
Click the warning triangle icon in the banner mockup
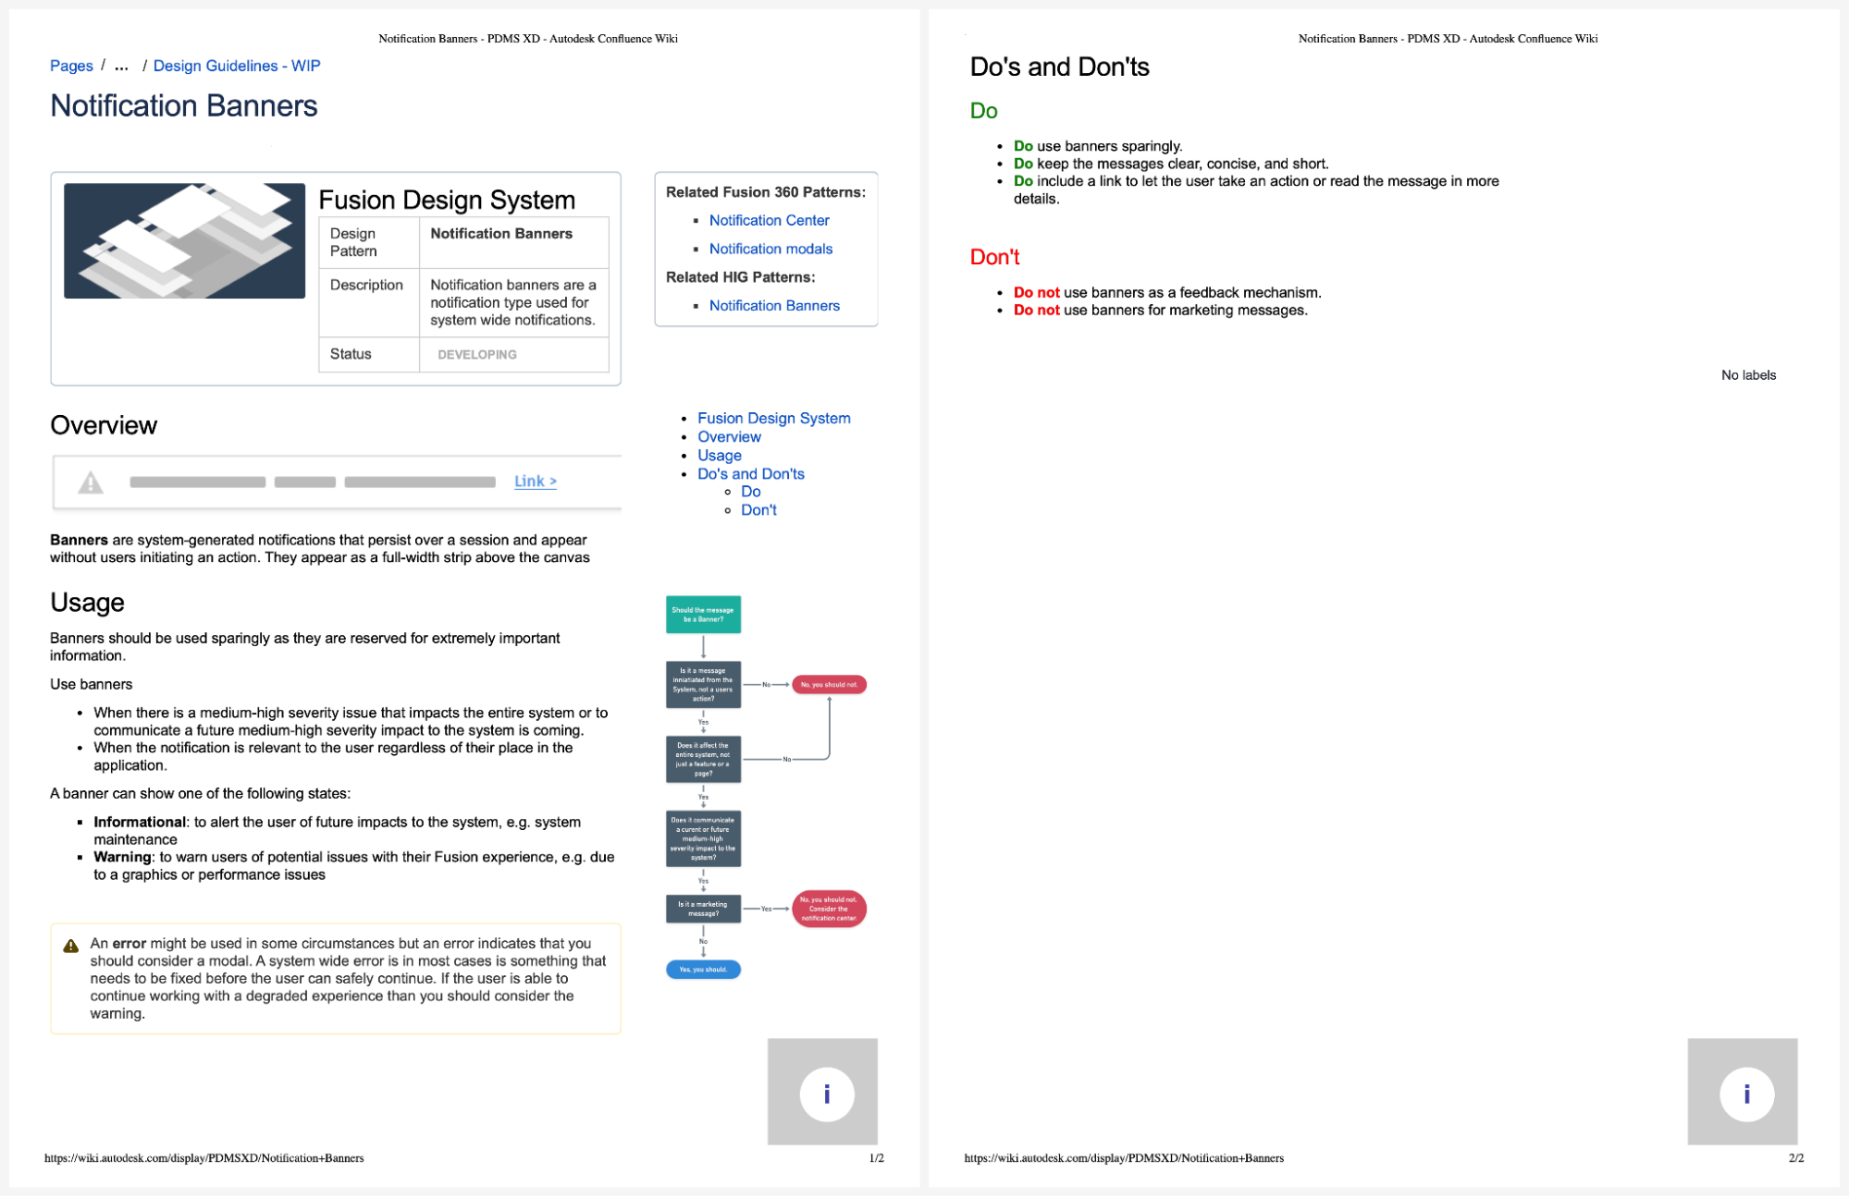91,482
